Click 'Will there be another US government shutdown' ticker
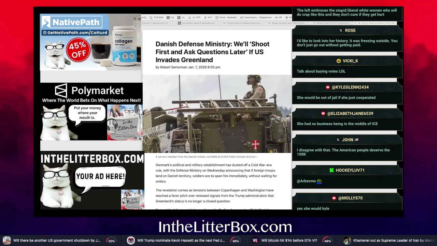Screen dimensions: 437x246 [57, 241]
